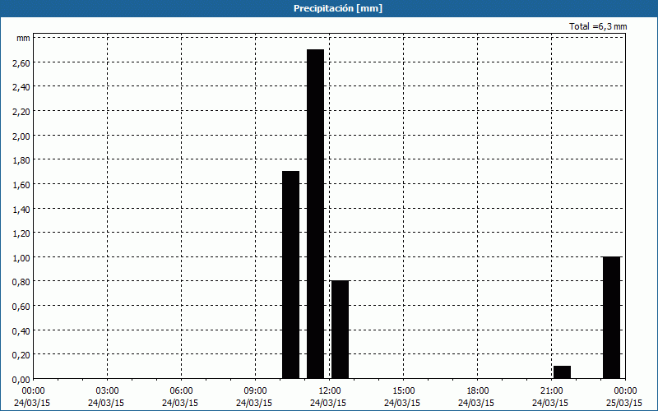The width and height of the screenshot is (658, 411).
Task: Click the 0,60 value on the y-axis
Action: [x=21, y=306]
